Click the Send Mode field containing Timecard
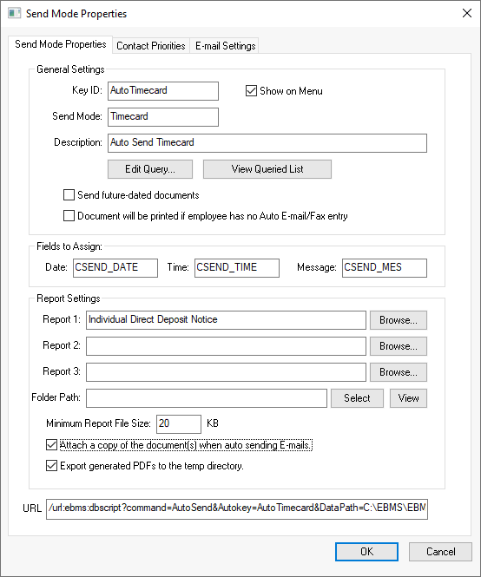 pos(163,117)
